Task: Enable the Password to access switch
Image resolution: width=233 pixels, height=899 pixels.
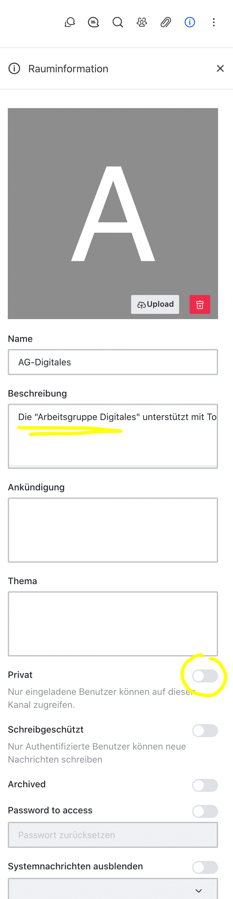Action: coord(205,811)
